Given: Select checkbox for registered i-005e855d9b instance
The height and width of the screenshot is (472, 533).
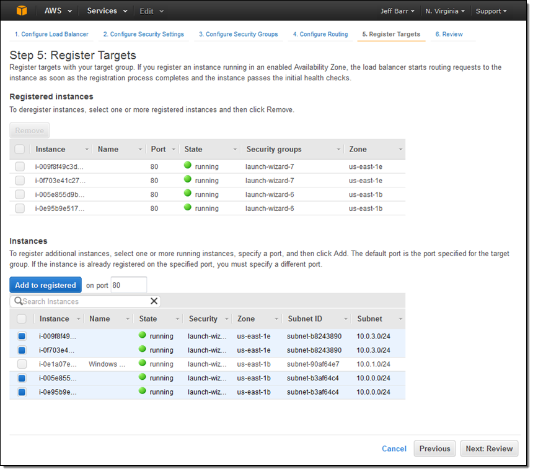Looking at the screenshot, I should (20, 194).
